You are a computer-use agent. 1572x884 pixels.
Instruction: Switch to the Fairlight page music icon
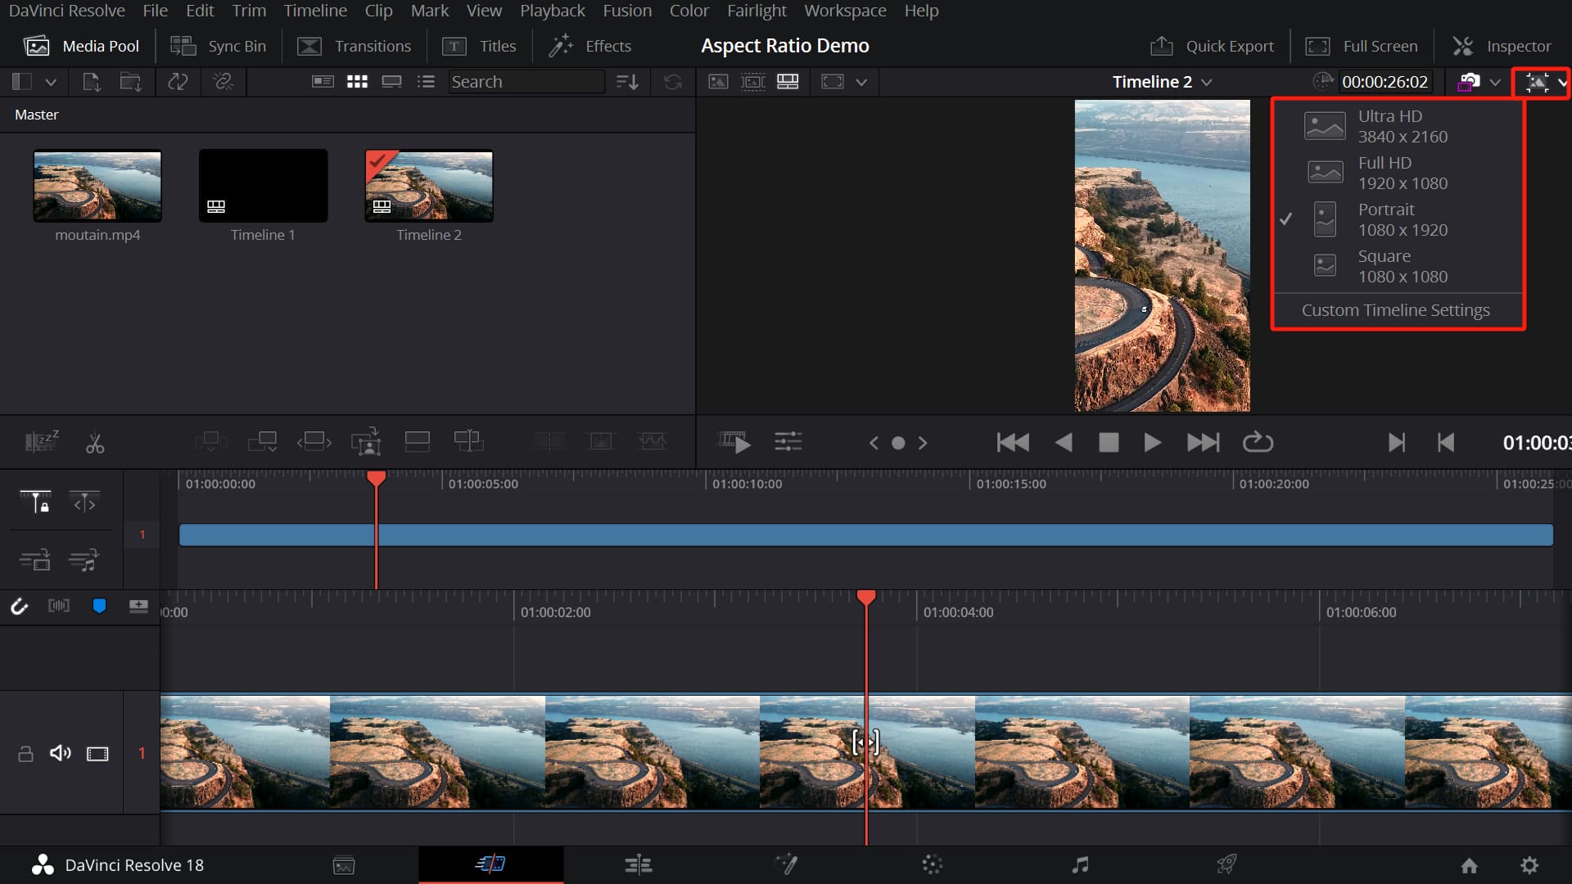click(x=1080, y=864)
